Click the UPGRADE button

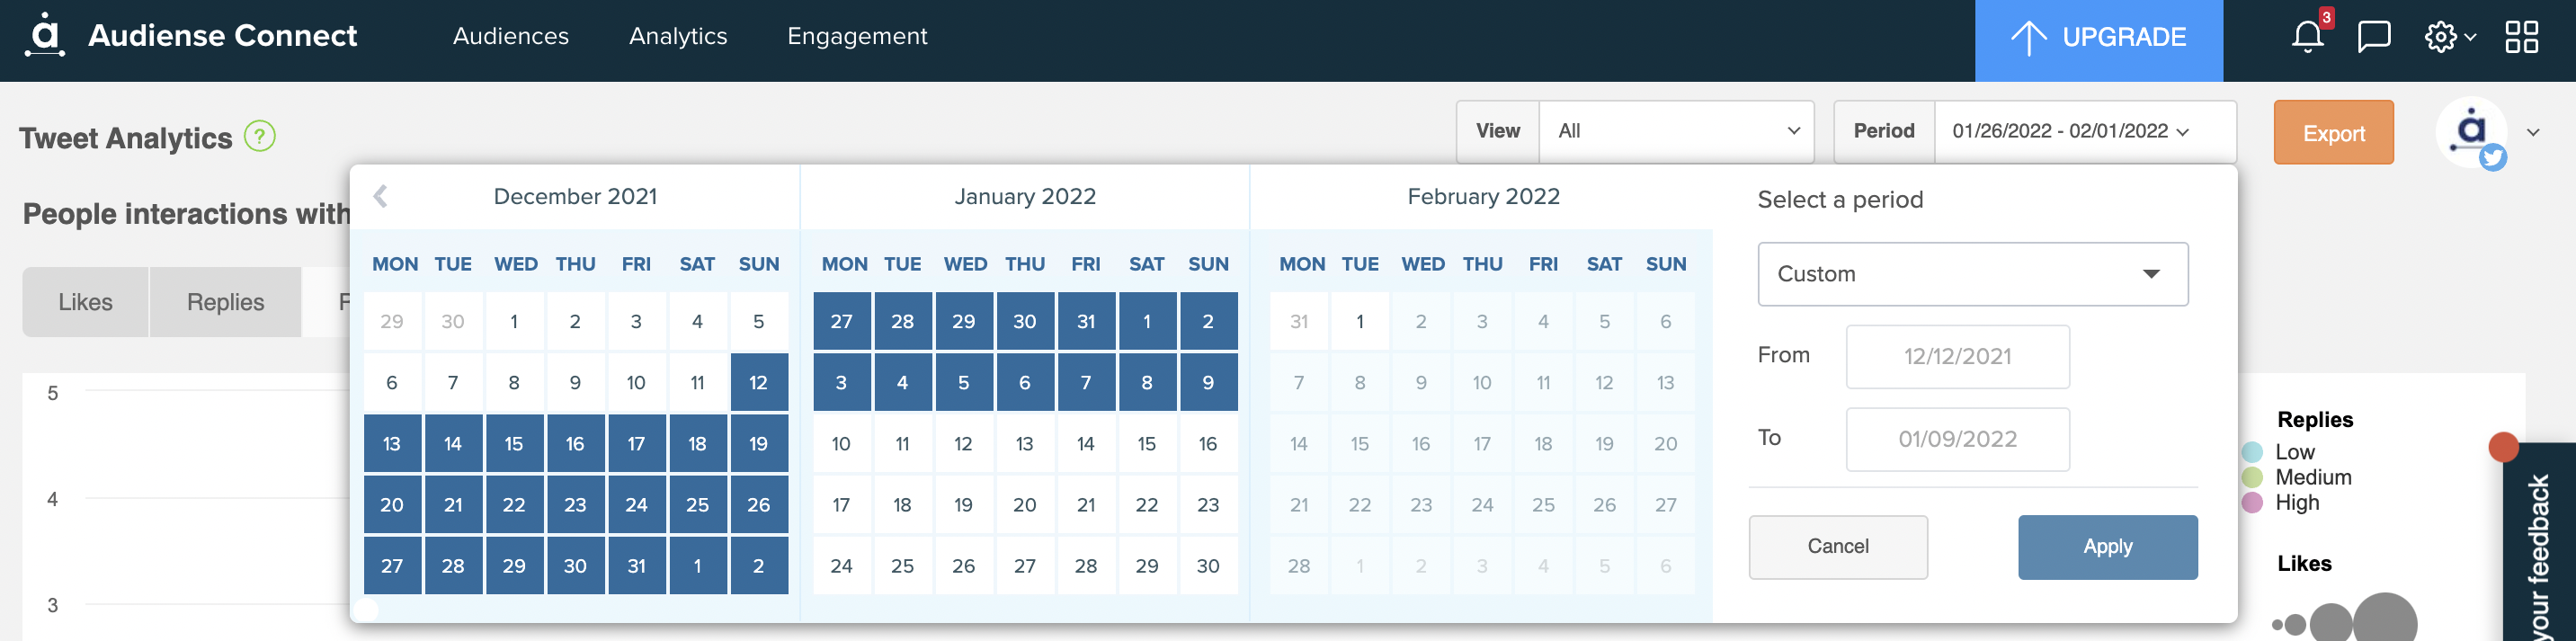(x=2098, y=37)
